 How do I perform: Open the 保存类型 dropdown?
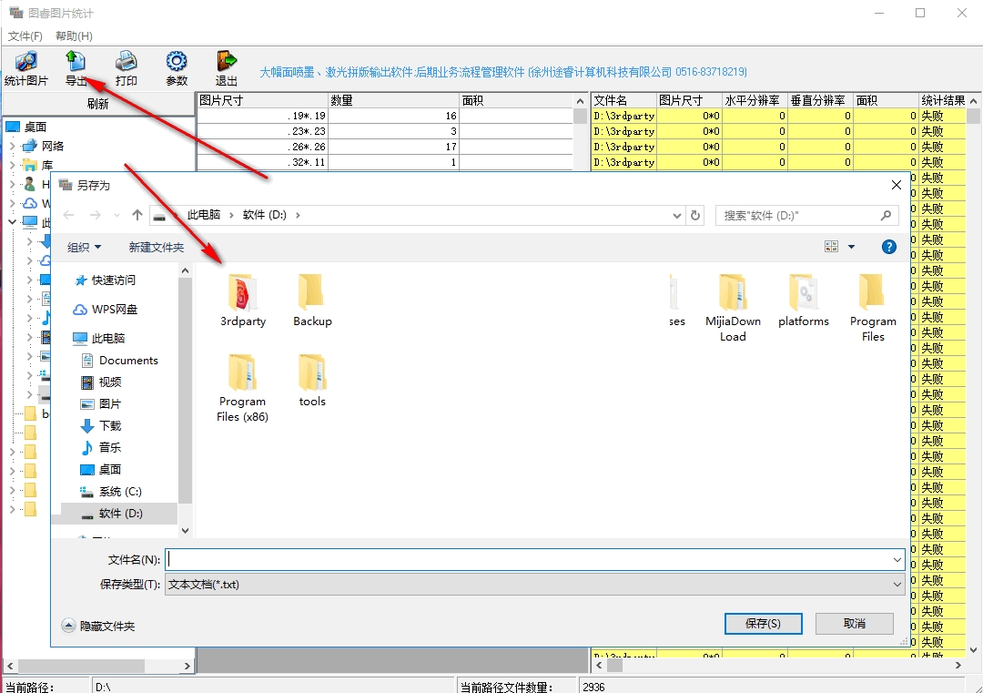click(897, 585)
